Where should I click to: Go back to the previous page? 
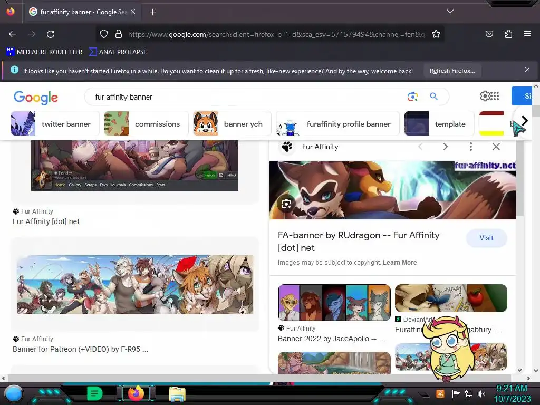pos(13,34)
